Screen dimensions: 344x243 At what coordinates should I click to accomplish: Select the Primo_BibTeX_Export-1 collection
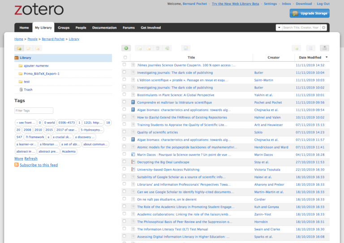tap(42, 74)
